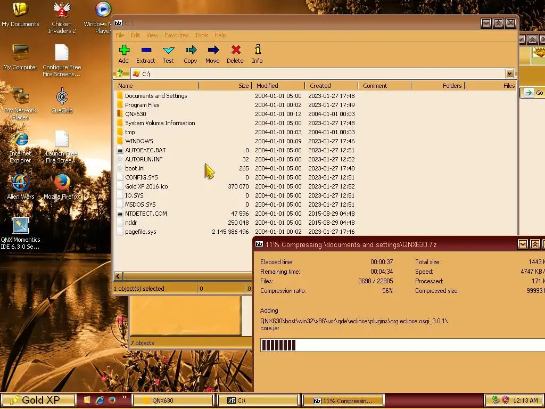Sort by the Size column header
The height and width of the screenshot is (409, 545).
click(225, 86)
